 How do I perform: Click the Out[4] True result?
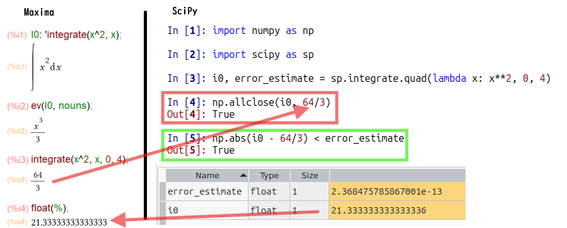(201, 115)
